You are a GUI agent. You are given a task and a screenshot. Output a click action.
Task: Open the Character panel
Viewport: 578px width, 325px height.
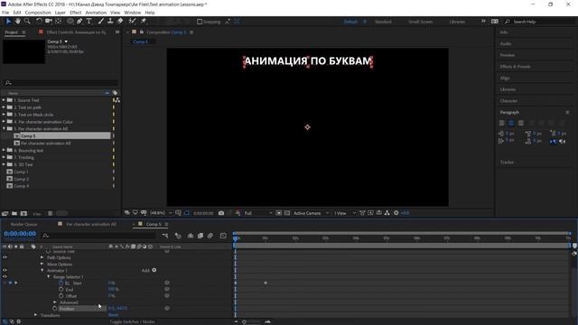(508, 100)
